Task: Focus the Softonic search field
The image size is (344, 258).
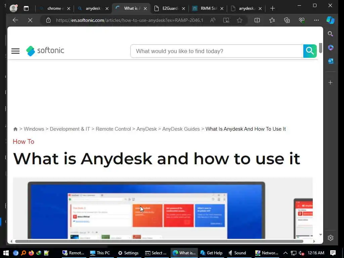Action: coord(217,51)
